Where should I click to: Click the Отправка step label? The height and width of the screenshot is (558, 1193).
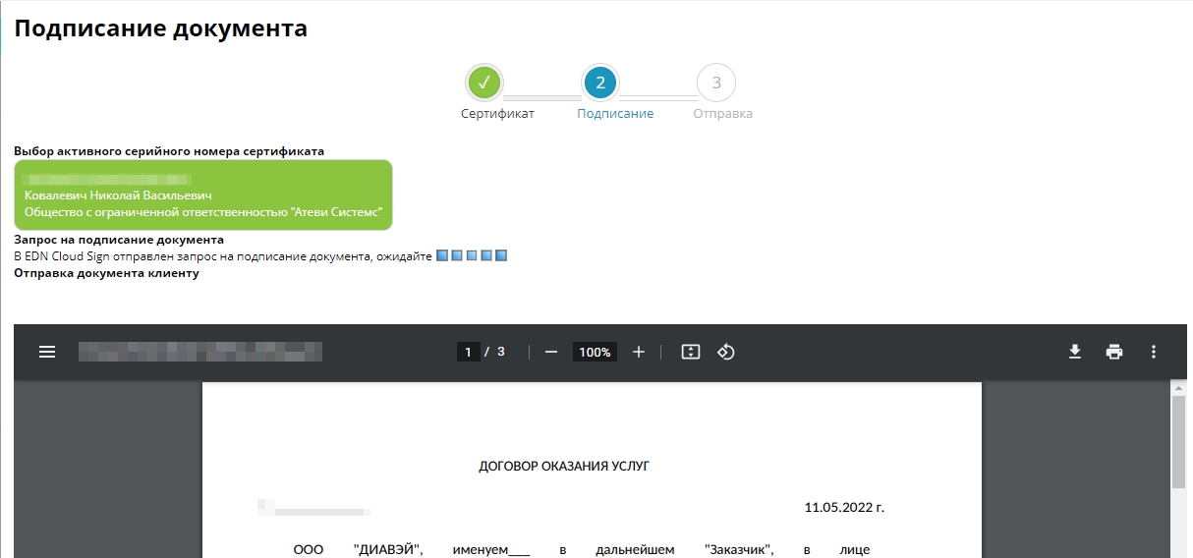tap(723, 114)
